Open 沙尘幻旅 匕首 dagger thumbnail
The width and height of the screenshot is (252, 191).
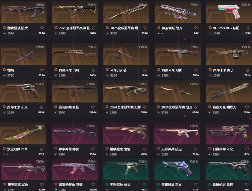(x=23, y=133)
